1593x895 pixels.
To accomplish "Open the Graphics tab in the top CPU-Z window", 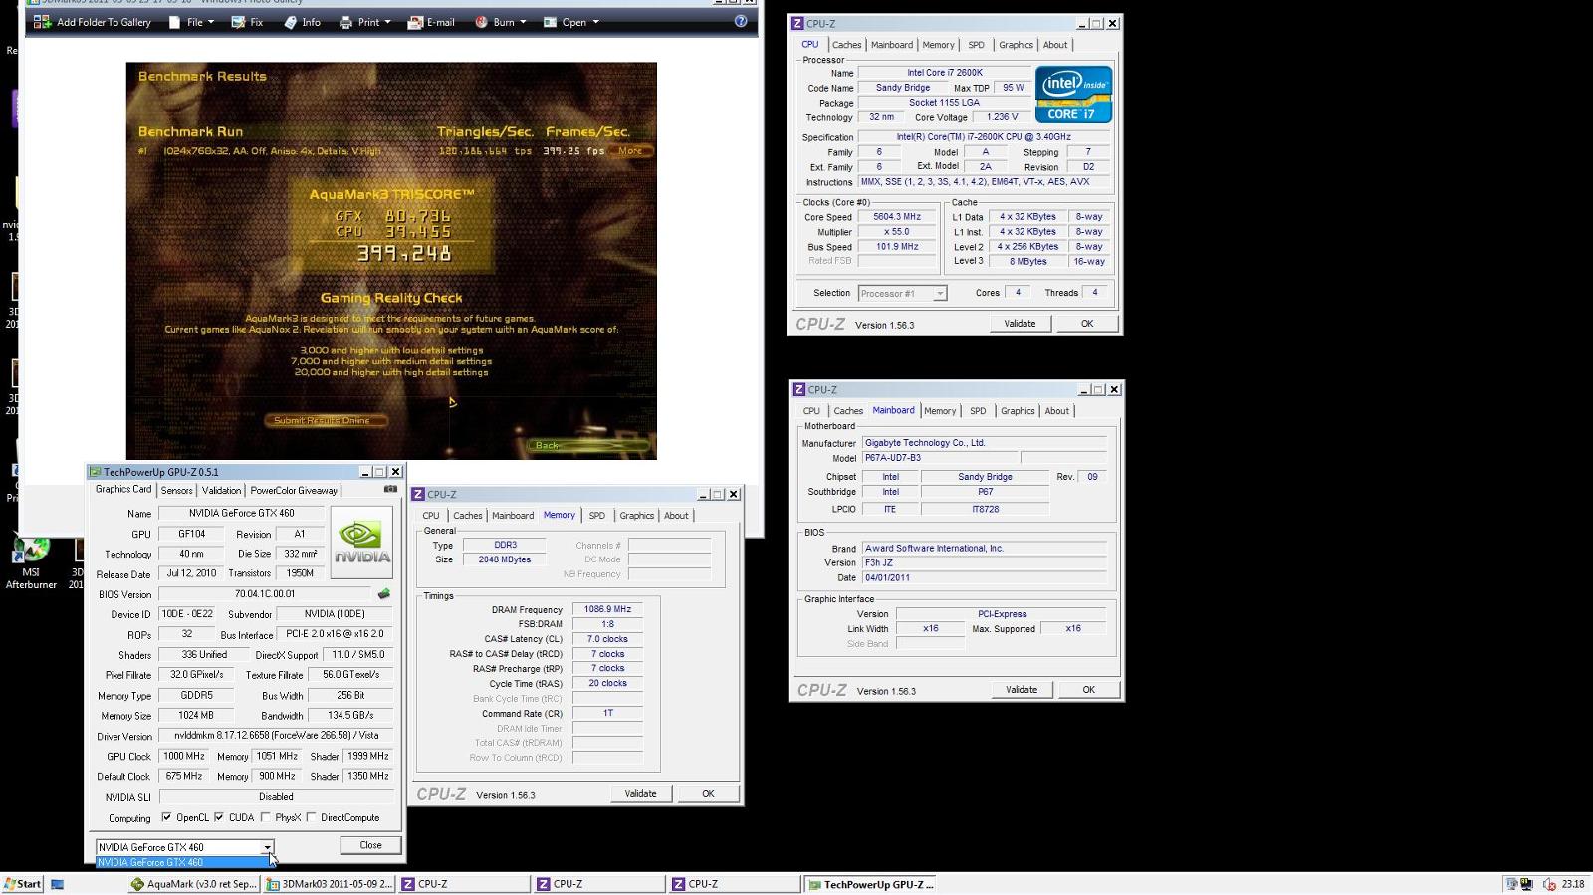I will (1016, 45).
